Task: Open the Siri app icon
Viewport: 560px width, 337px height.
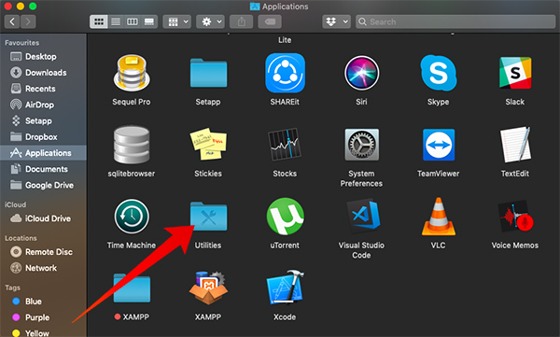Action: (x=361, y=73)
